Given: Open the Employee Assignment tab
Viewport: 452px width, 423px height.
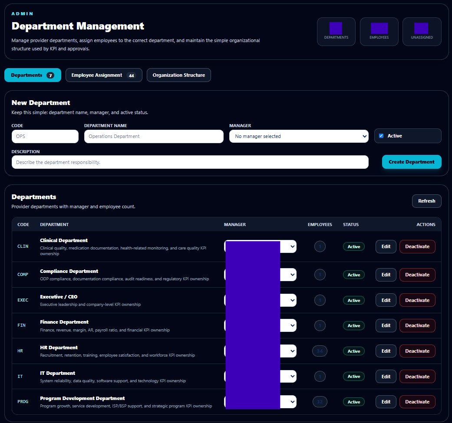Looking at the screenshot, I should pyautogui.click(x=104, y=75).
